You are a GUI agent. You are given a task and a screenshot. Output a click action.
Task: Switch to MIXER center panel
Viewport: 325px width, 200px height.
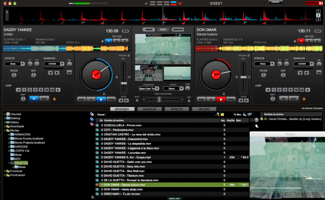point(149,30)
